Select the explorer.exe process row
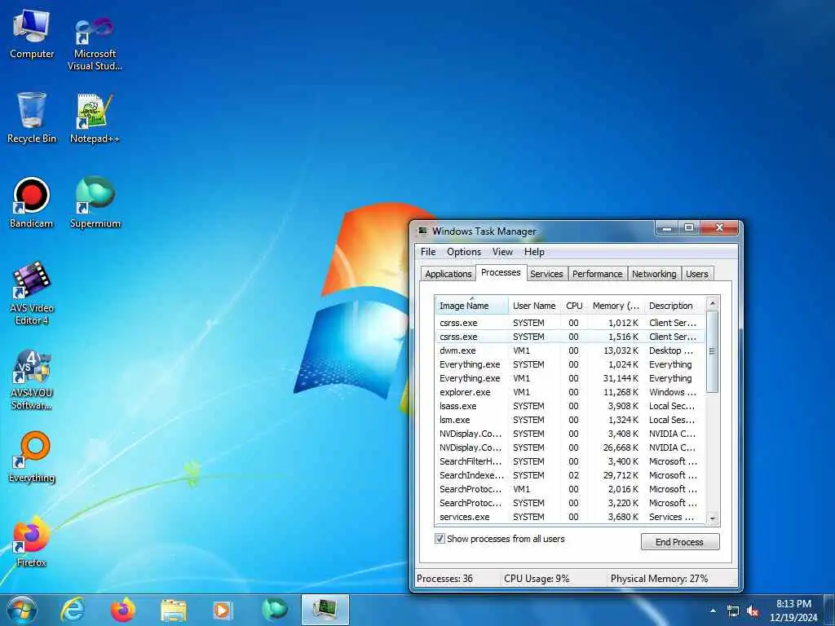The height and width of the screenshot is (626, 835). tap(570, 392)
